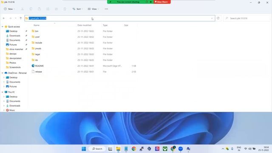
Task: Select the include folder
Action: 39,42
